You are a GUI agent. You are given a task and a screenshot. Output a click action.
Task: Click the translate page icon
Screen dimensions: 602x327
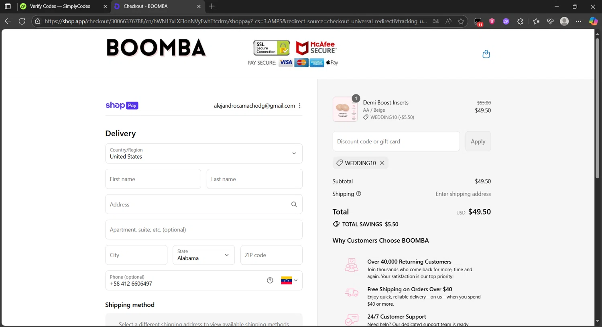point(436,21)
